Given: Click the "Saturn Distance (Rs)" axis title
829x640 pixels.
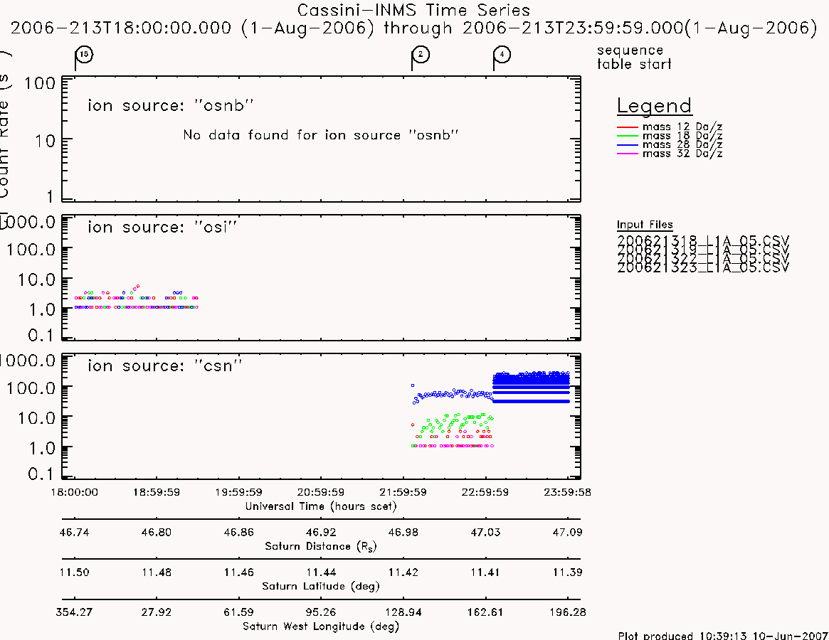Looking at the screenshot, I should coord(321,546).
